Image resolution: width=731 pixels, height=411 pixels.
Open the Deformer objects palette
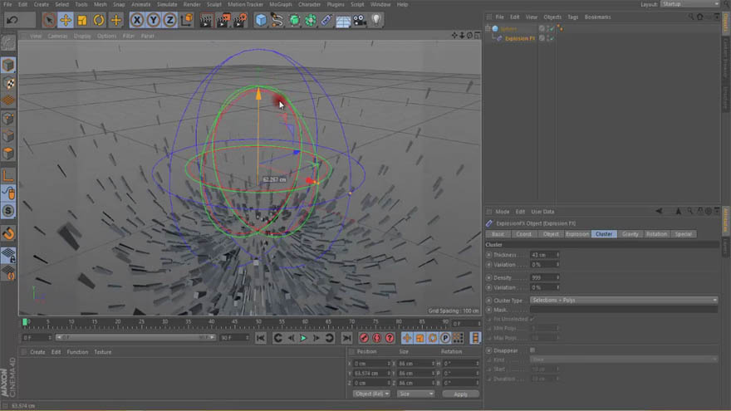326,20
